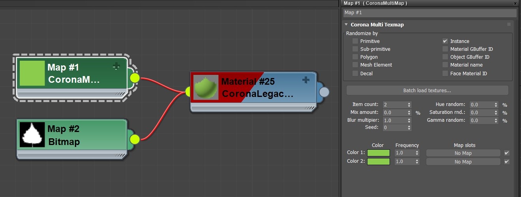Click Hue random value field
The height and width of the screenshot is (197, 521).
[481, 105]
